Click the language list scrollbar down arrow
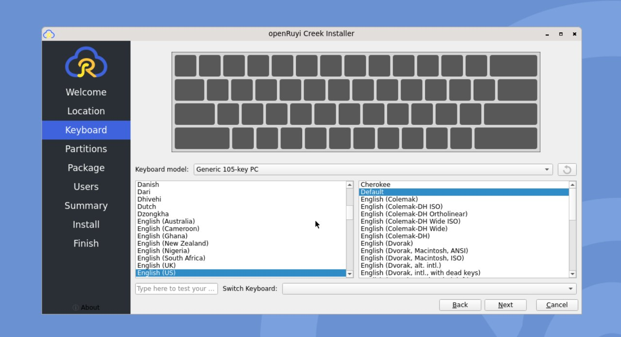This screenshot has height=337, width=621. click(x=349, y=273)
